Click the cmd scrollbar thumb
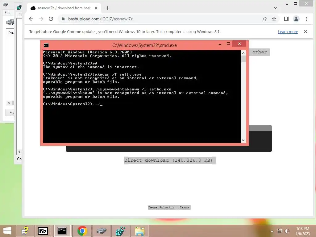This screenshot has width=316, height=237. [243, 59]
